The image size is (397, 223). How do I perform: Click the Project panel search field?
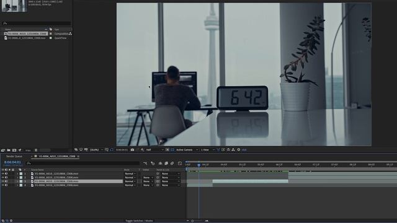pos(36,24)
